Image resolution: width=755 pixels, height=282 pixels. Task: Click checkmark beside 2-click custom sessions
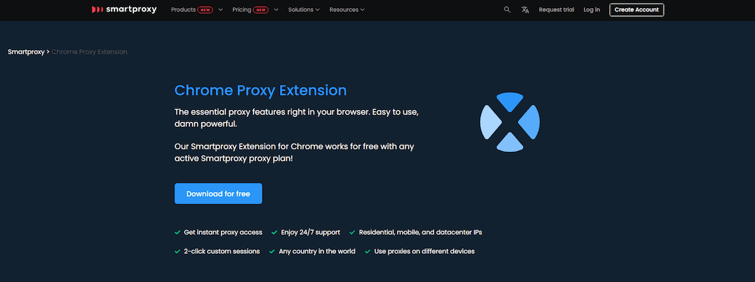click(x=177, y=251)
